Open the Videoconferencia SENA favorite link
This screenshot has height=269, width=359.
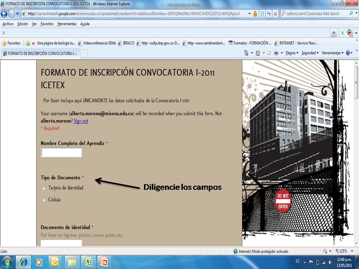(x=97, y=43)
